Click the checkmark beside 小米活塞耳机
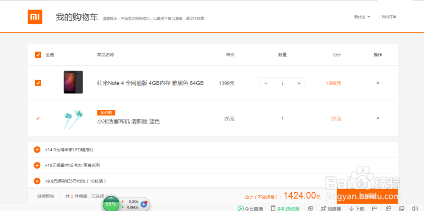Viewport: 424px width, 211px height. click(x=38, y=118)
